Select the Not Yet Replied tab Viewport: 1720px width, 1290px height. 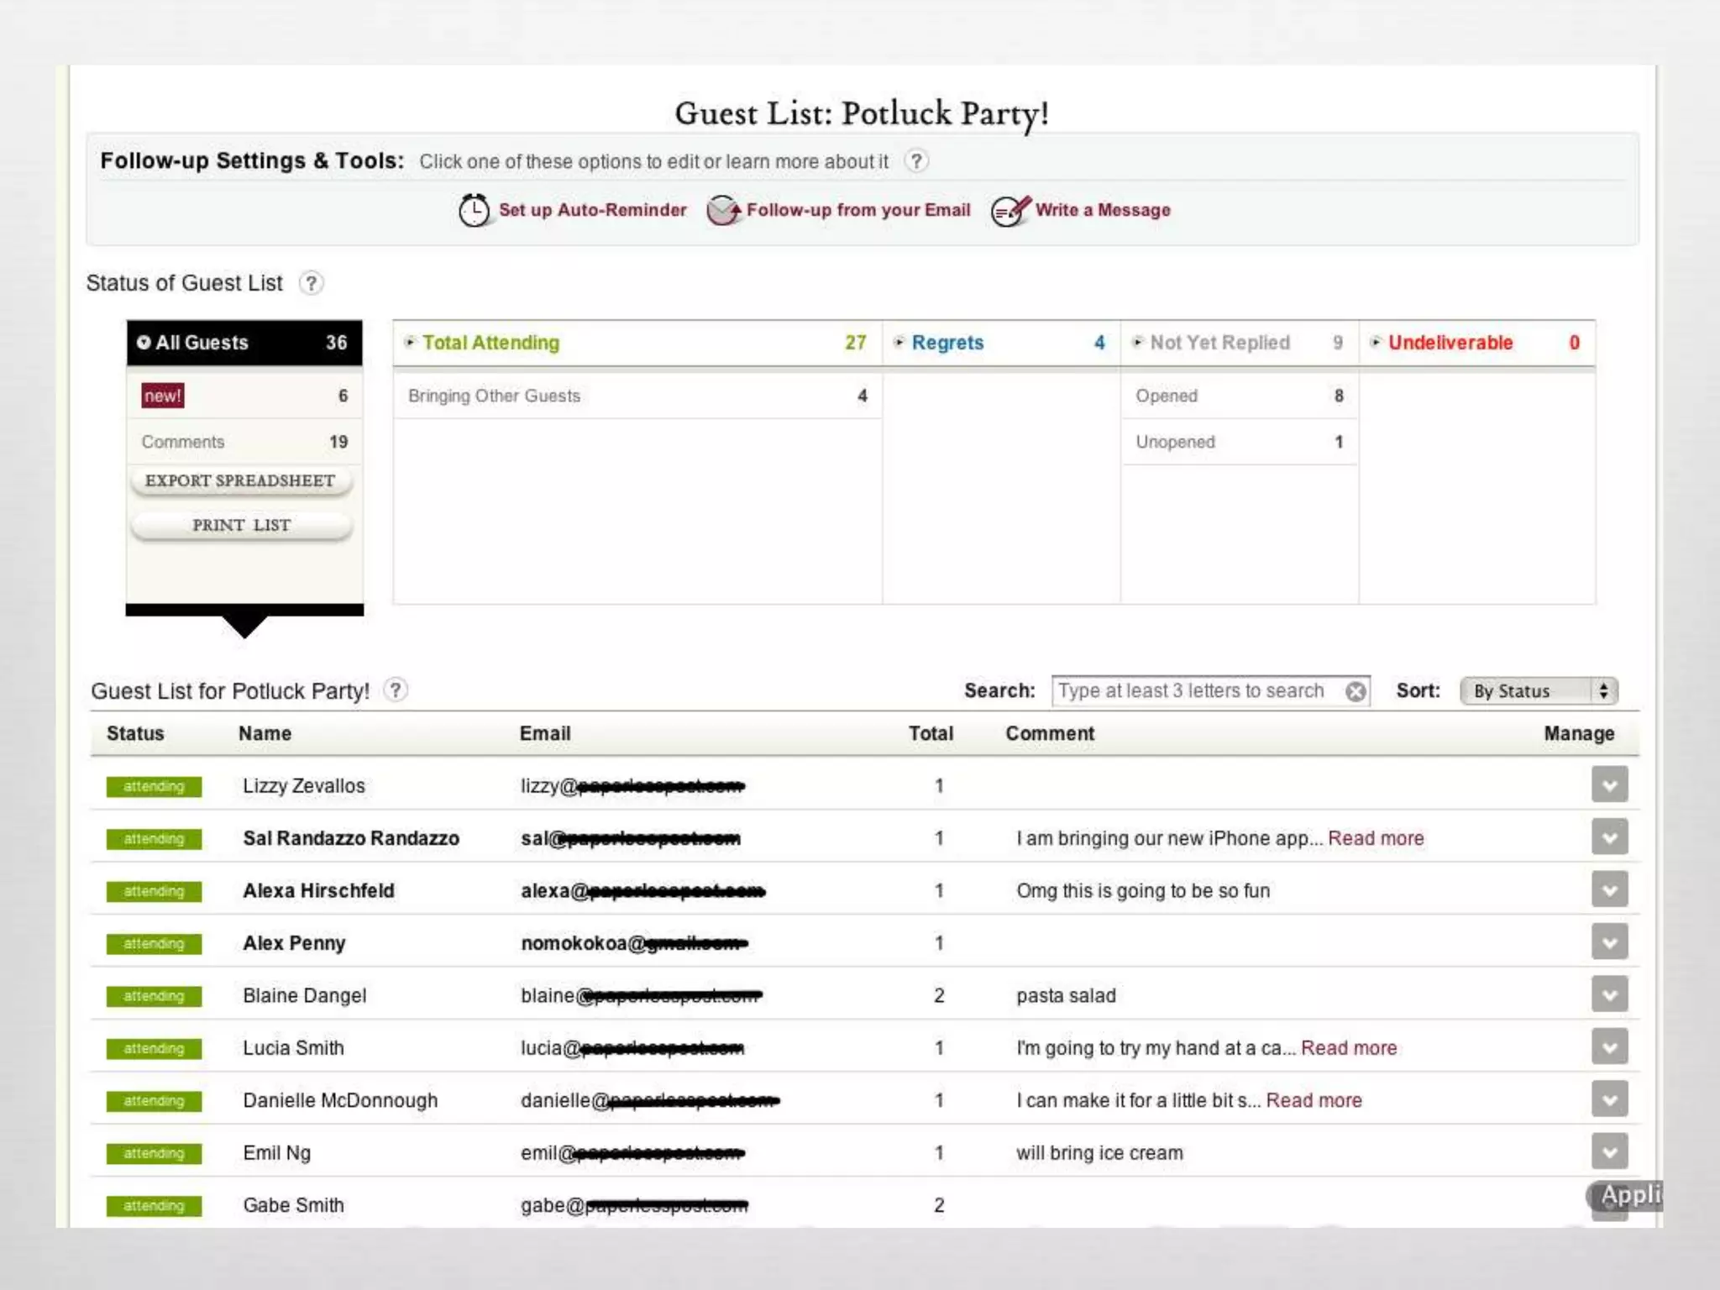[x=1219, y=343]
